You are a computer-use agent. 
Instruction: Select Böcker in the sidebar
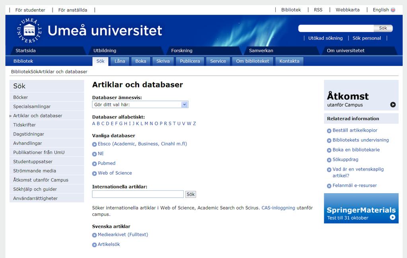pos(47,97)
